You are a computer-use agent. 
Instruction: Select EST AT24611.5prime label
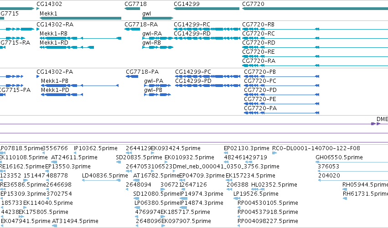point(74,157)
